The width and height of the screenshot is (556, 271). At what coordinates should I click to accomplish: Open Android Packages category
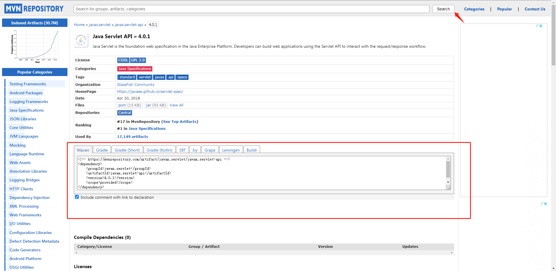click(x=26, y=93)
